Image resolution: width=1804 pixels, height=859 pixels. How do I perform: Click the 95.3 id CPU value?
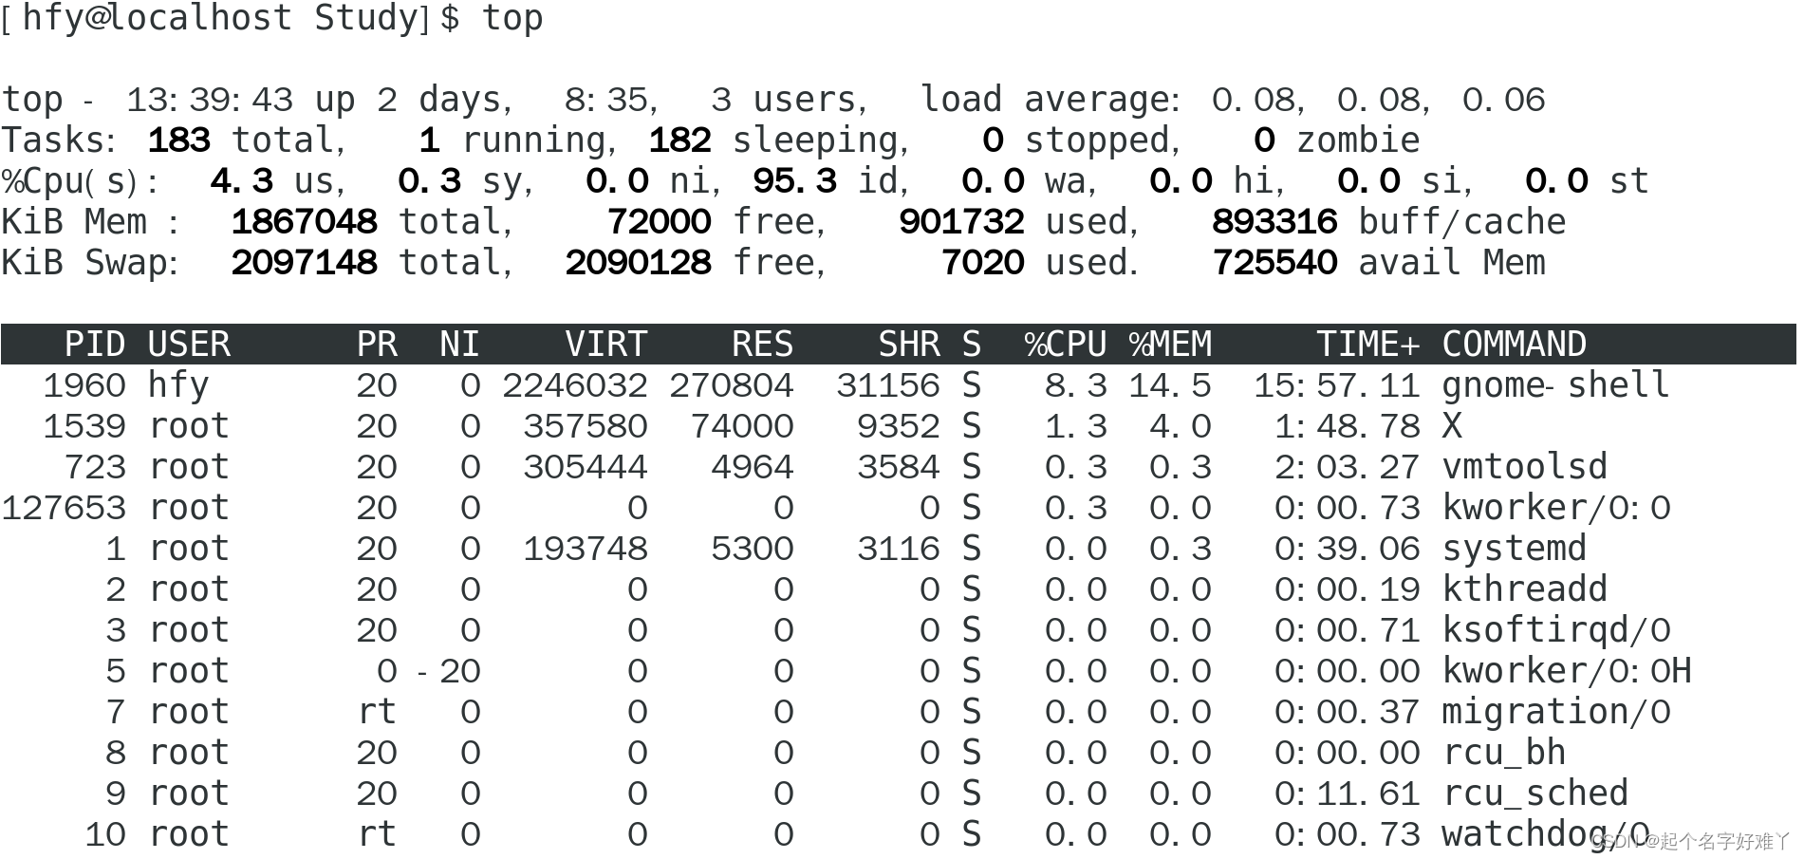pyautogui.click(x=794, y=181)
